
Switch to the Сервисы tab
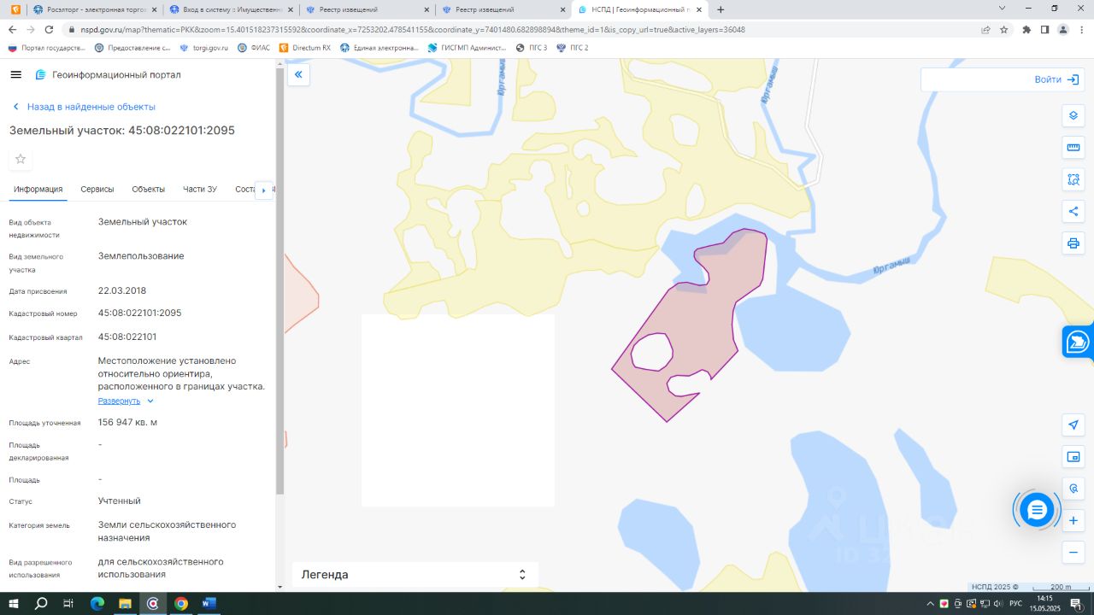pyautogui.click(x=97, y=189)
